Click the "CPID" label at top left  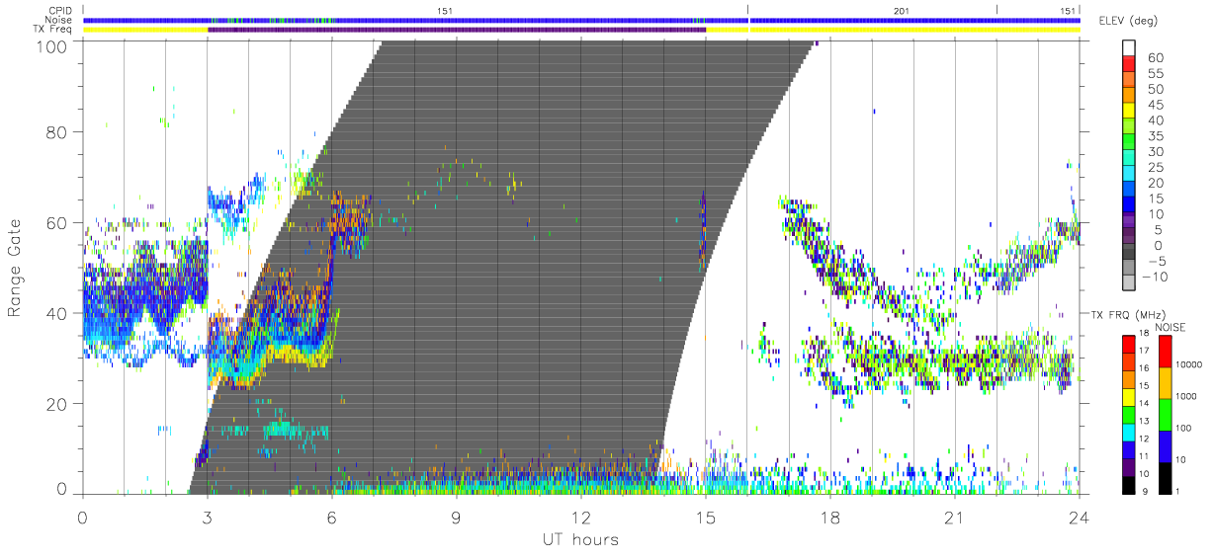tap(60, 10)
